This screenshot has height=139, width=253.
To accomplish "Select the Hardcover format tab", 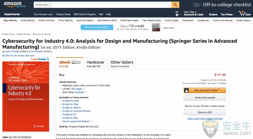I will (x=96, y=64).
